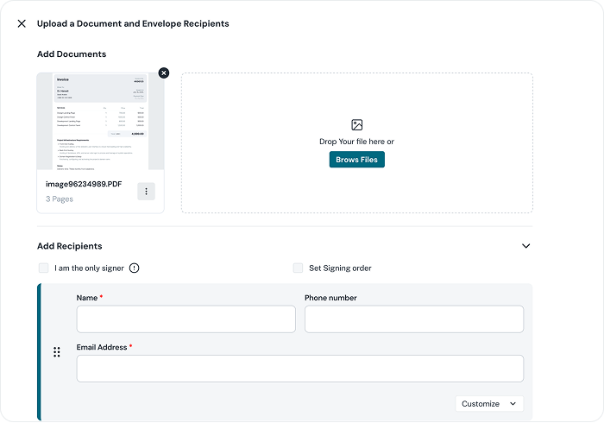The width and height of the screenshot is (604, 423).
Task: Click the I am the only signer label
Action: click(89, 268)
